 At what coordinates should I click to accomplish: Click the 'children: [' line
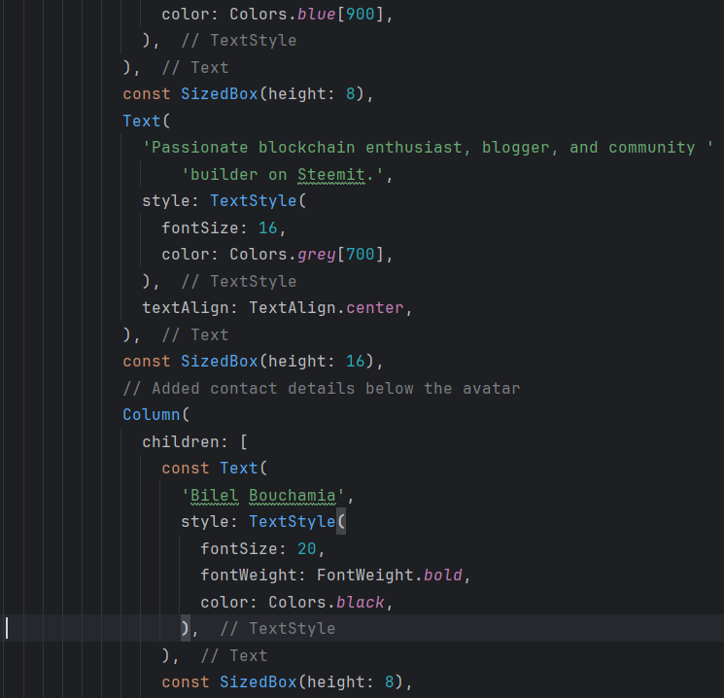point(195,442)
